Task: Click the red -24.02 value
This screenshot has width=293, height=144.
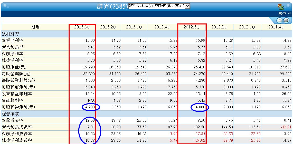Action: [200, 140]
